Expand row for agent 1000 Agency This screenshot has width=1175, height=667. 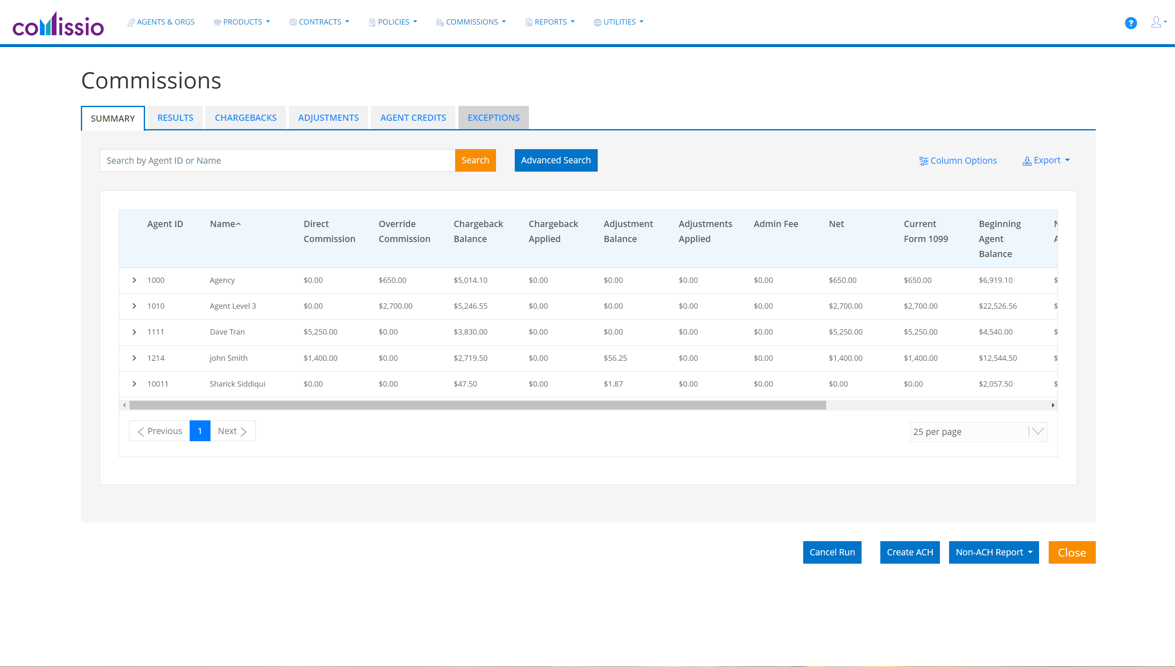click(134, 280)
